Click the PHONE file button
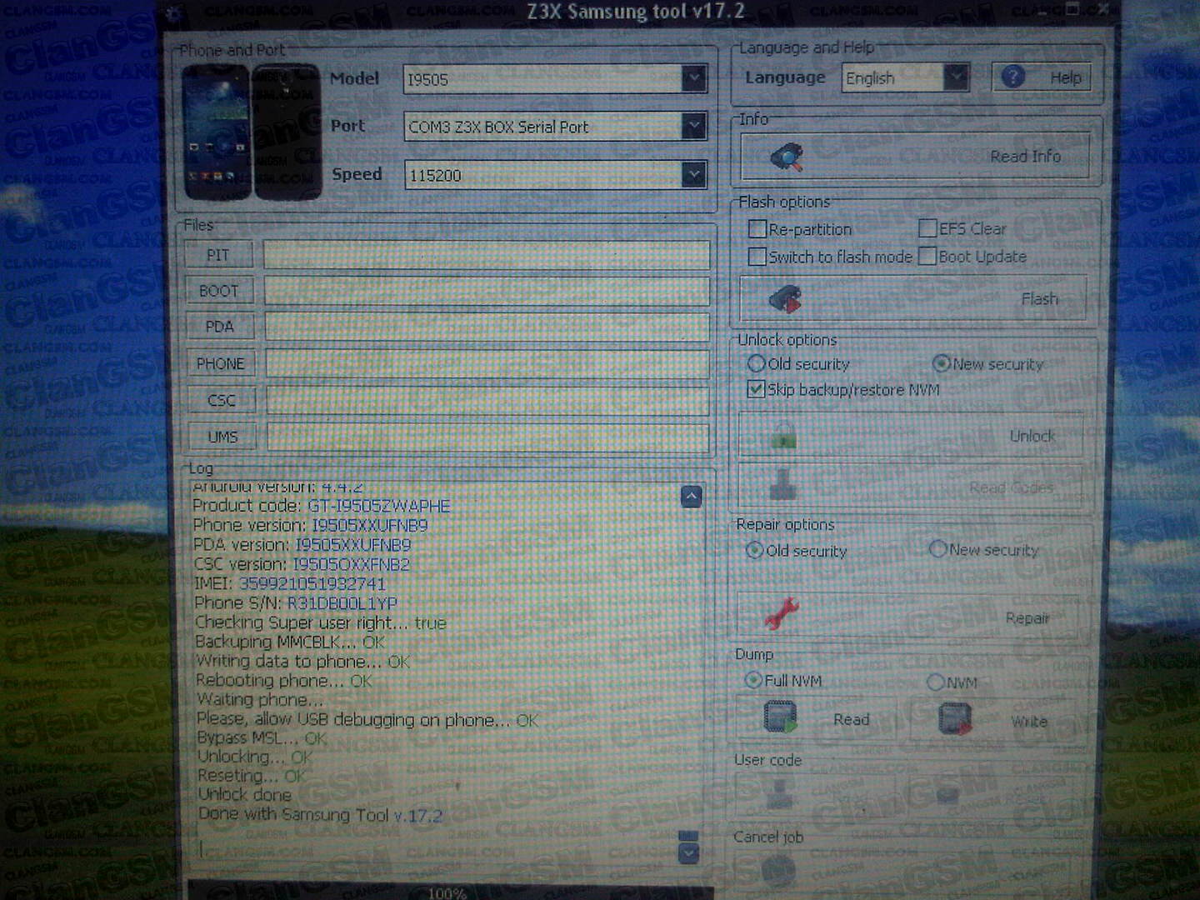 pos(221,364)
